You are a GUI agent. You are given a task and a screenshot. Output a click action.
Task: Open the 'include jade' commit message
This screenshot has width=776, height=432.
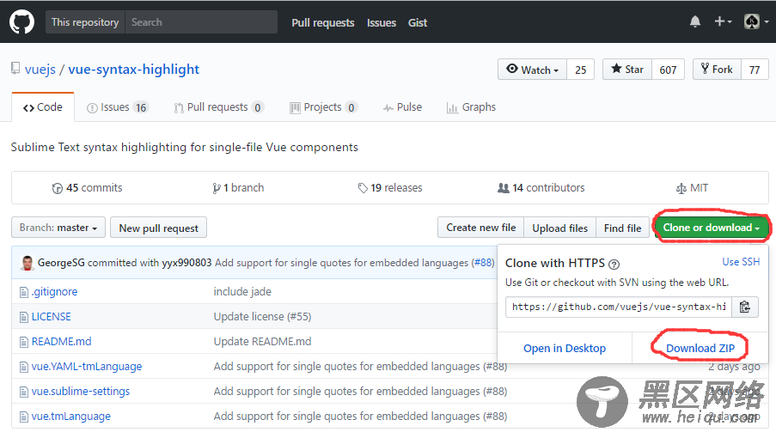[x=242, y=292]
